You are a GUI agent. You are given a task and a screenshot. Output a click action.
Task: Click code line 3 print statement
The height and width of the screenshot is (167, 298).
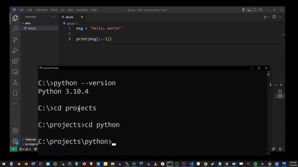(x=94, y=39)
